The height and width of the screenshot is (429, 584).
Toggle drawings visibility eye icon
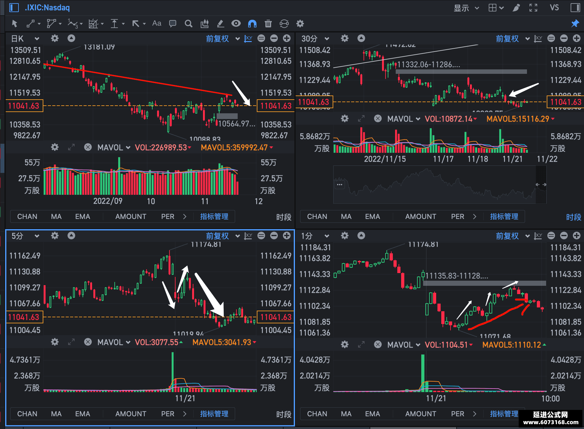(x=236, y=24)
